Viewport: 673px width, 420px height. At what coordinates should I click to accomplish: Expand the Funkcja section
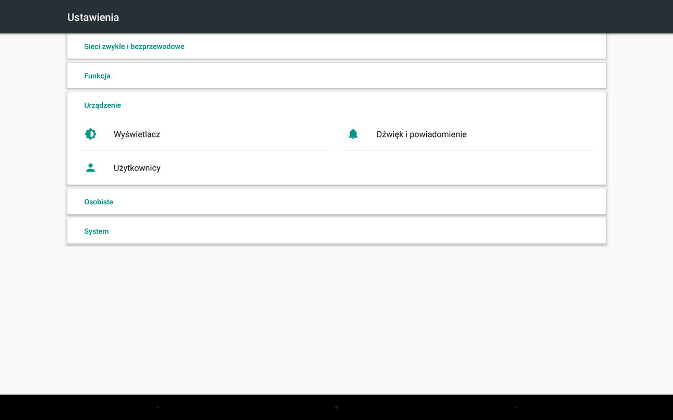click(x=97, y=76)
